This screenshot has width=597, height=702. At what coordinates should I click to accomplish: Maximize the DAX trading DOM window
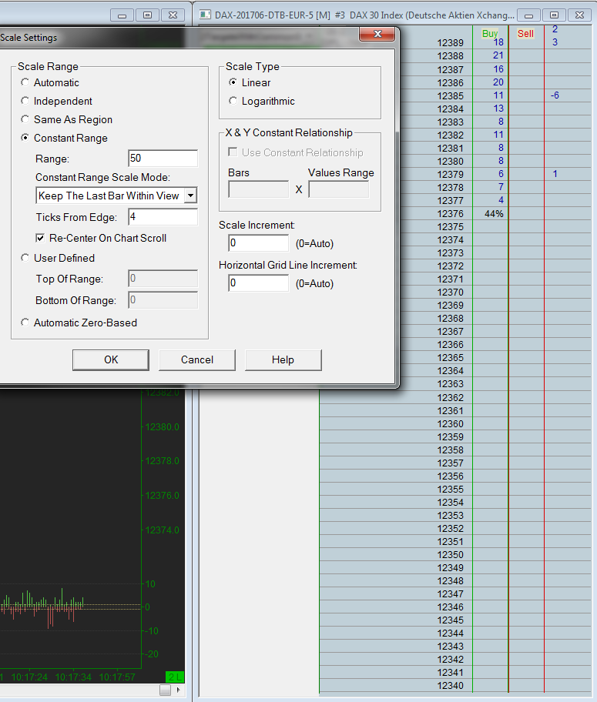pyautogui.click(x=554, y=15)
